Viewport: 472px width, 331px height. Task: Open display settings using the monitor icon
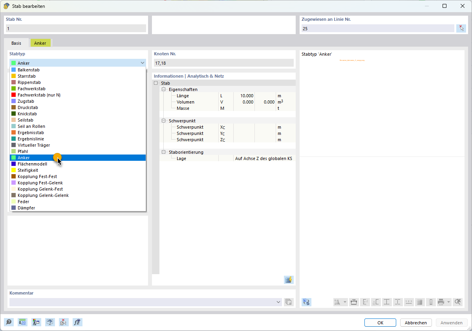[50, 322]
